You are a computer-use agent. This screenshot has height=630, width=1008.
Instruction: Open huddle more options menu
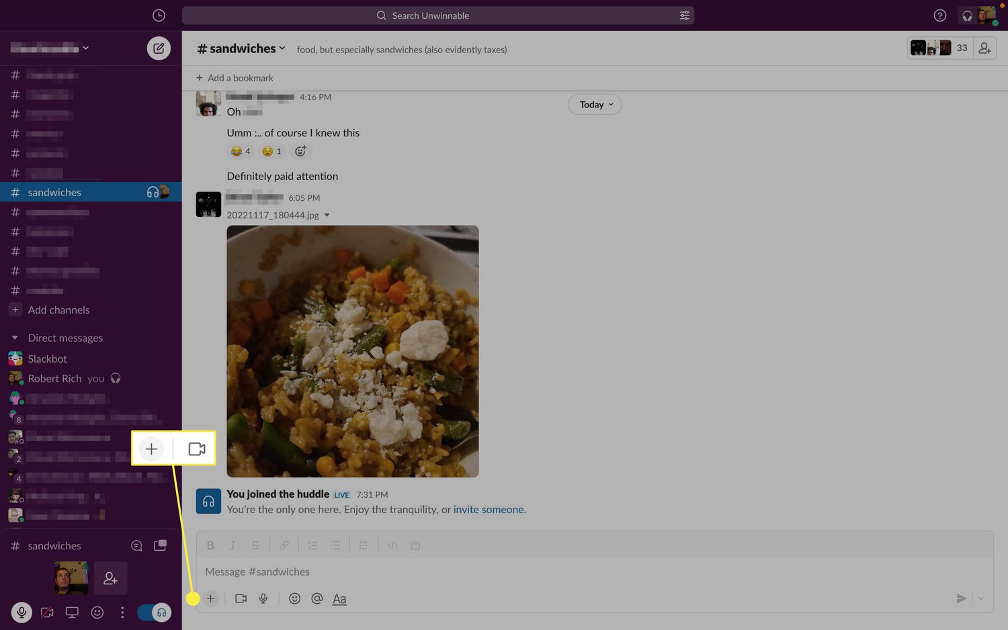point(122,613)
